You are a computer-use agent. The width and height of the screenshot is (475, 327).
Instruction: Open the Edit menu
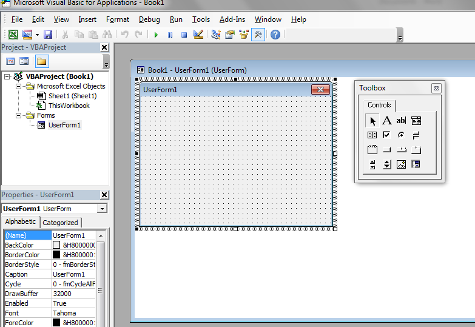(38, 19)
